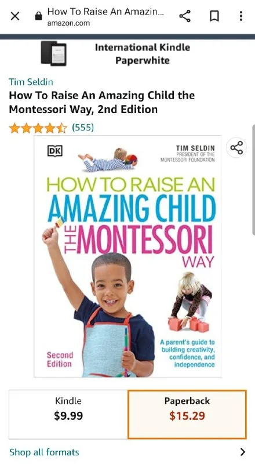The height and width of the screenshot is (464, 255).
Task: Tap the padlock site security icon
Action: (x=38, y=16)
